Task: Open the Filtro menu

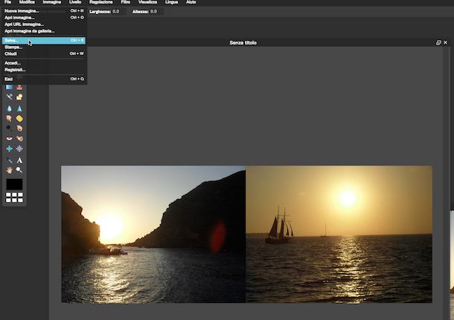Action: point(125,3)
